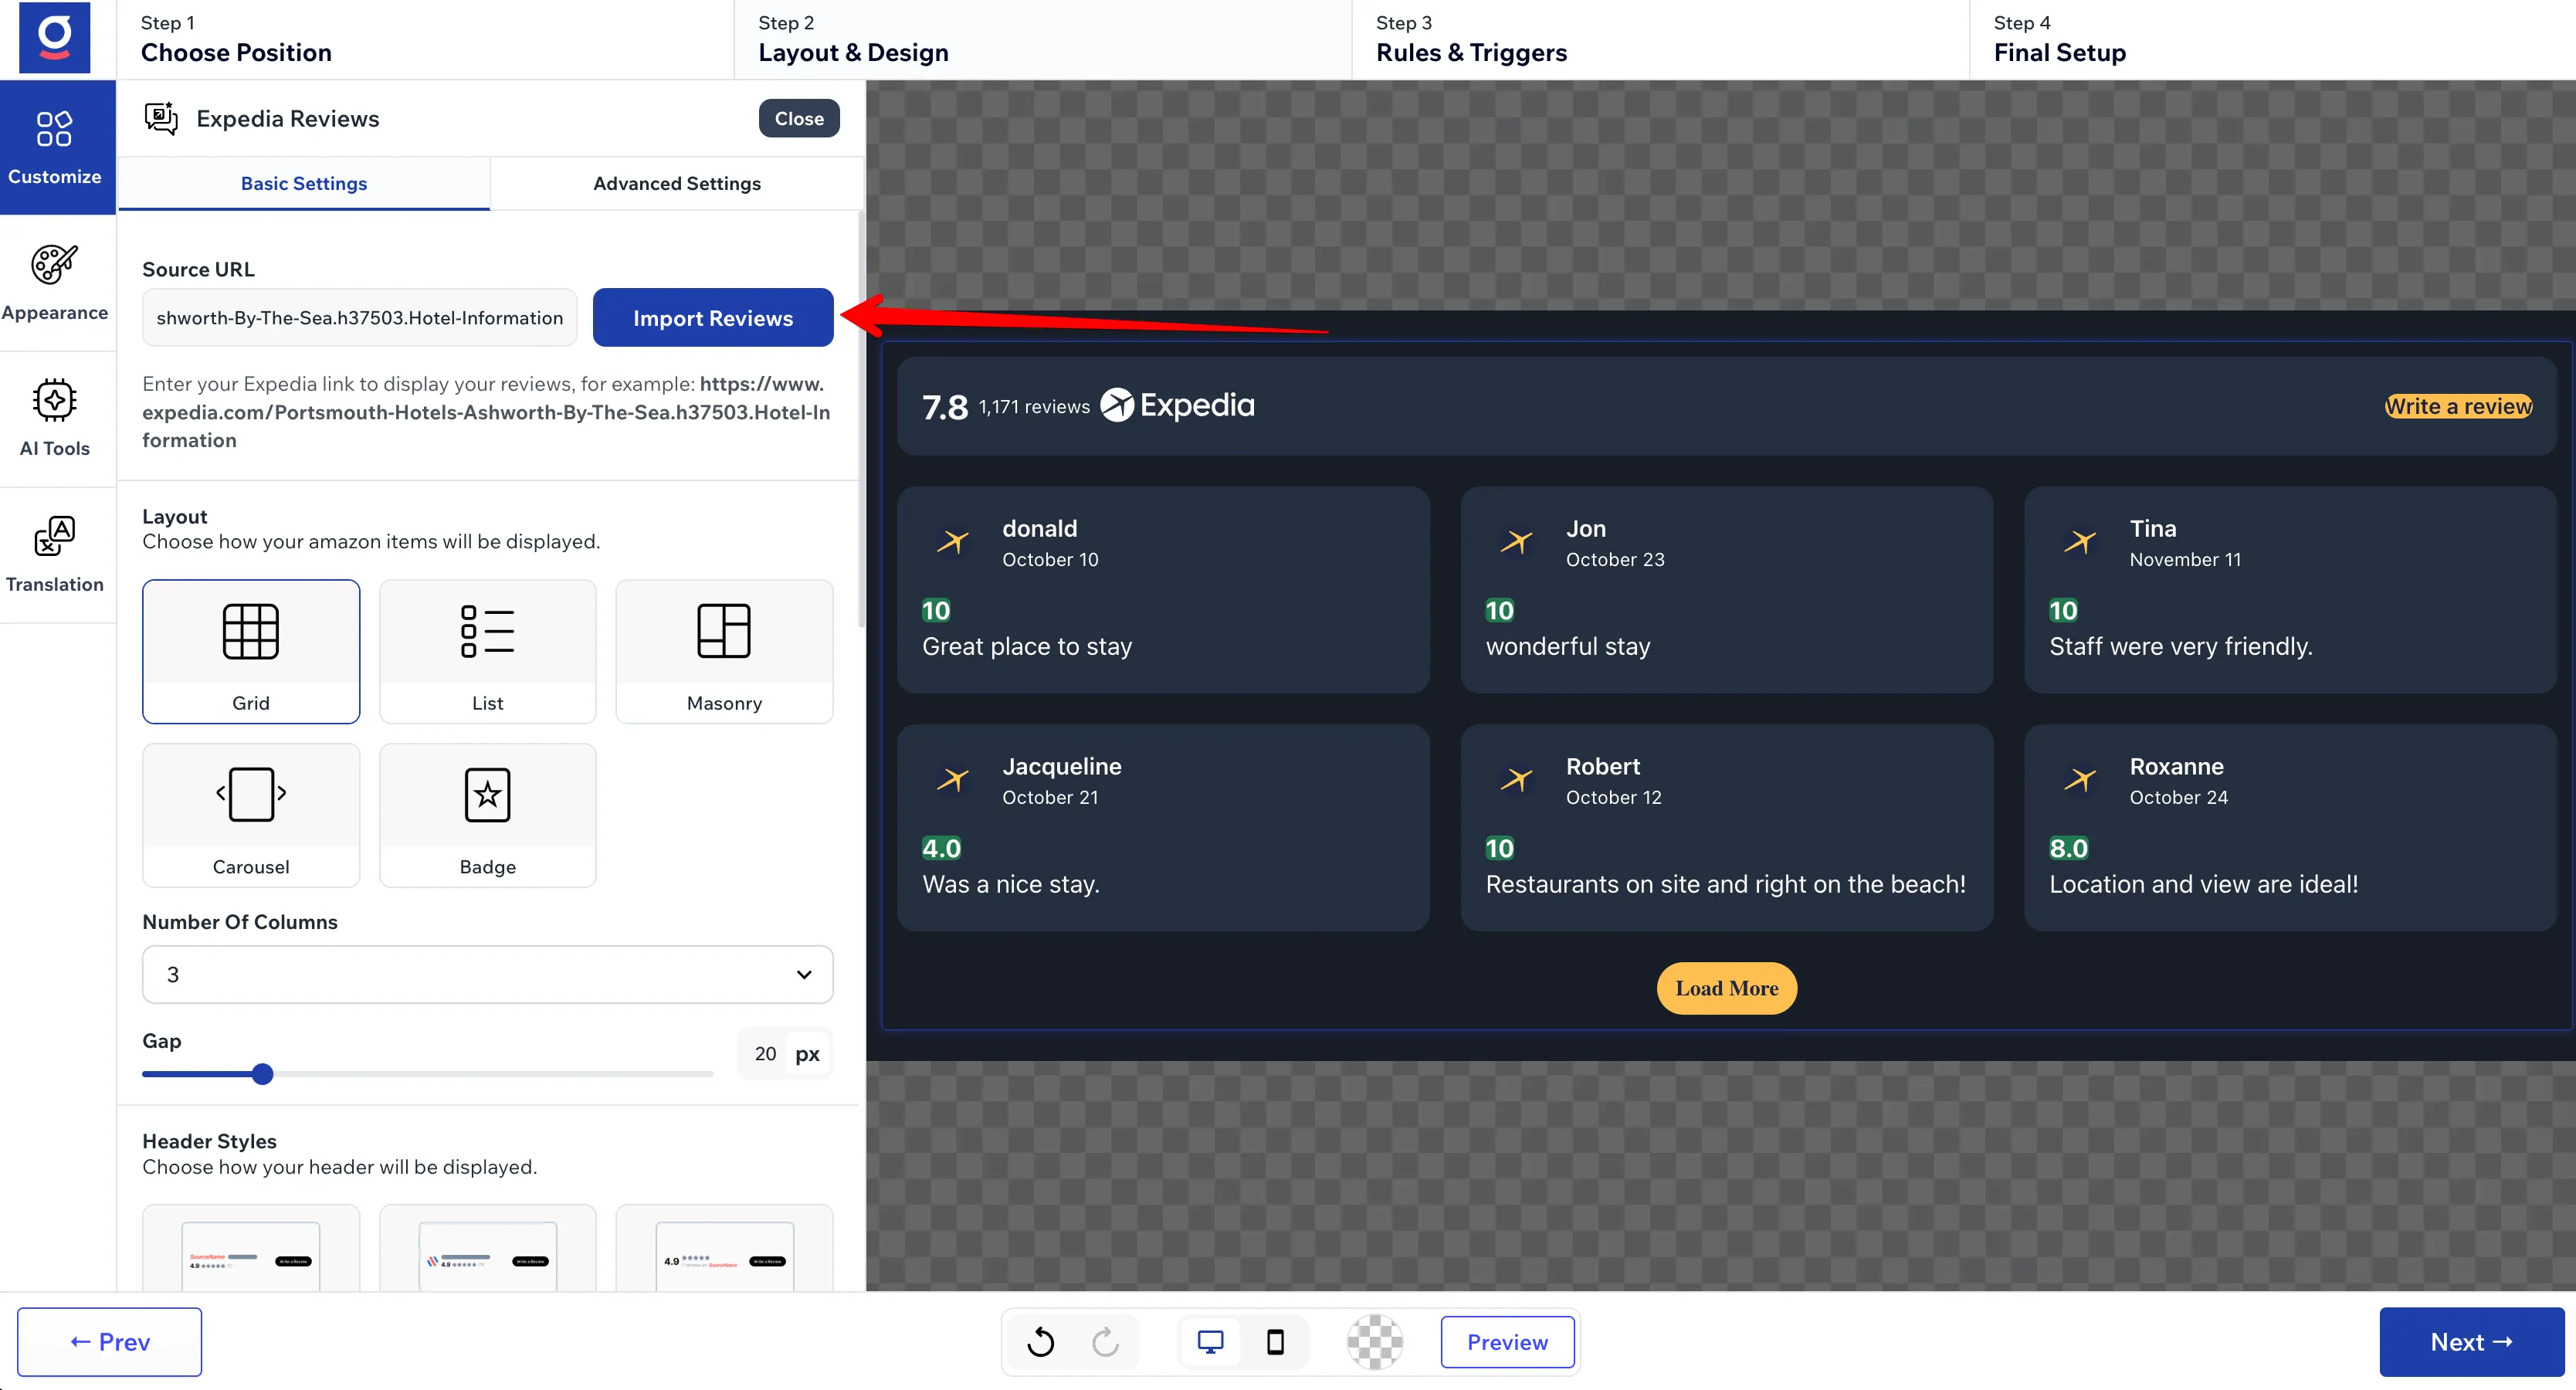Screen dimensions: 2576x1390
Task: Click the '4.0' rating badge on Jacqueline's review
Action: click(x=941, y=848)
